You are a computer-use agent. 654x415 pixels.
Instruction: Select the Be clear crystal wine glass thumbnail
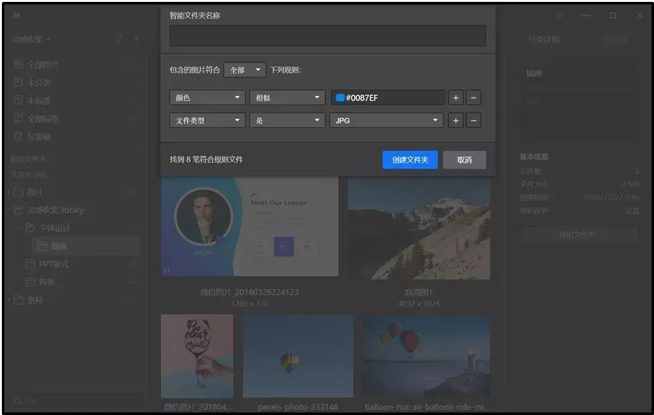tap(197, 356)
